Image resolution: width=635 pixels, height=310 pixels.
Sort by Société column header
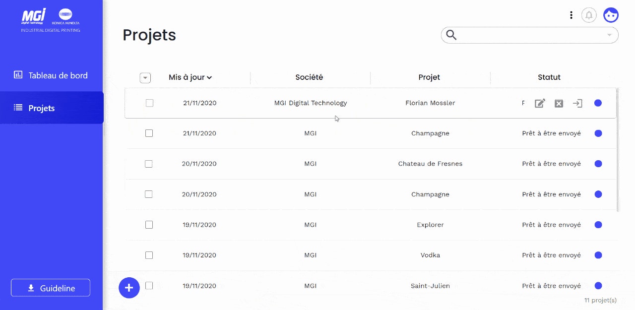click(x=309, y=77)
